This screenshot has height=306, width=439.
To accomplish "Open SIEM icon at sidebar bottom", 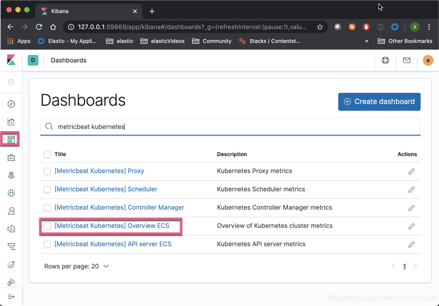I will coord(11,282).
